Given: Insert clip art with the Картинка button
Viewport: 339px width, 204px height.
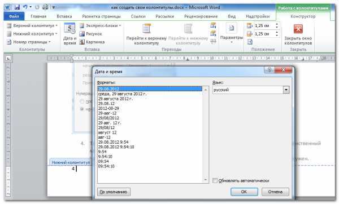Looking at the screenshot, I should coord(92,42).
